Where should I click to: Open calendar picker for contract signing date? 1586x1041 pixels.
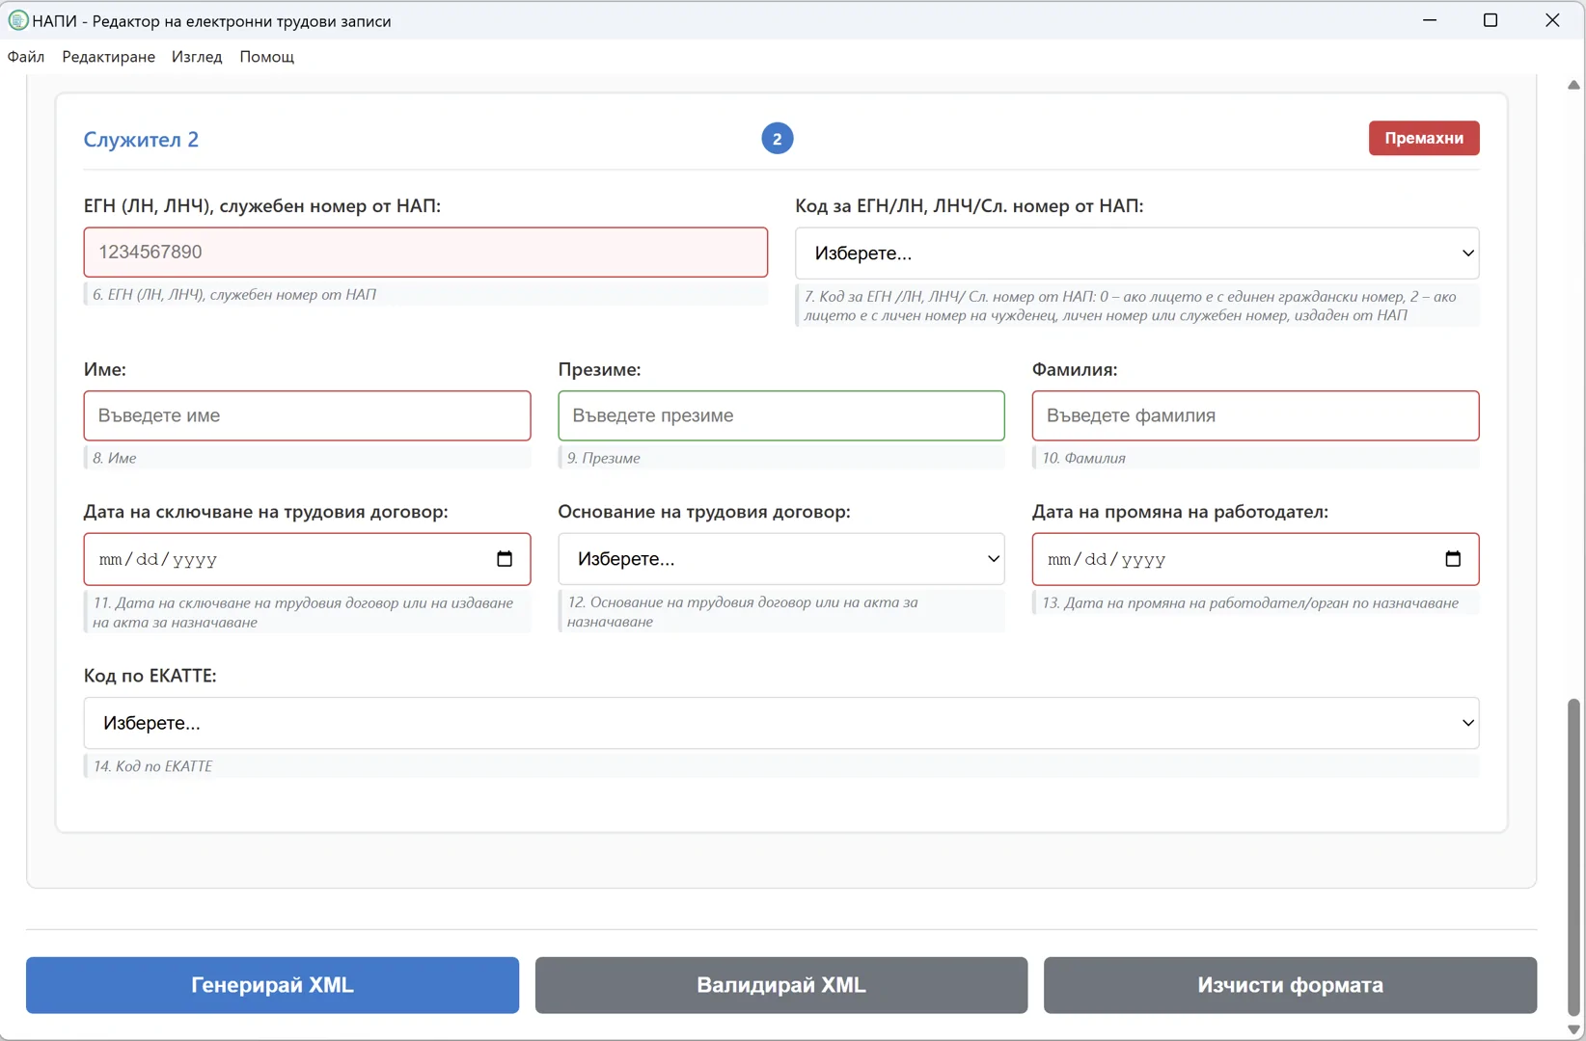coord(504,559)
